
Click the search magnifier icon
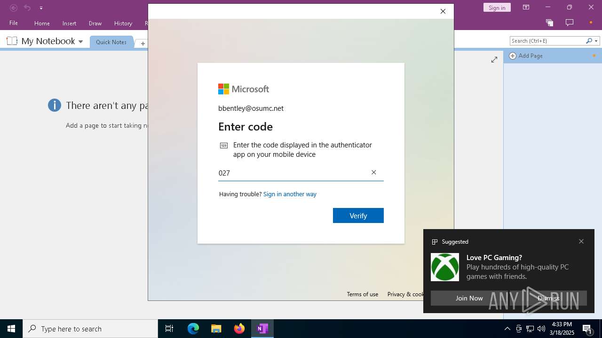click(589, 41)
